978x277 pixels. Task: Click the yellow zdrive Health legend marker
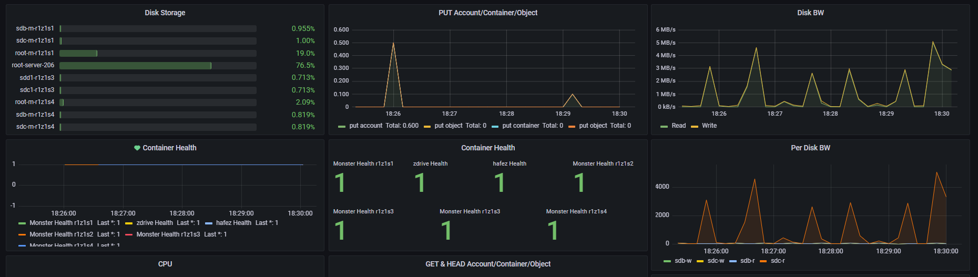coord(129,223)
